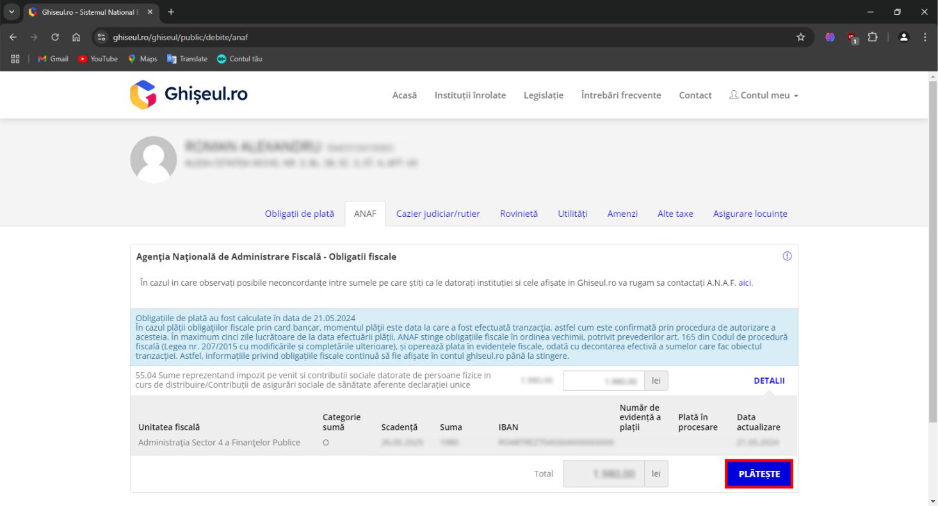Click the info icon in fiscal obligations panel
The image size is (938, 506).
(787, 257)
